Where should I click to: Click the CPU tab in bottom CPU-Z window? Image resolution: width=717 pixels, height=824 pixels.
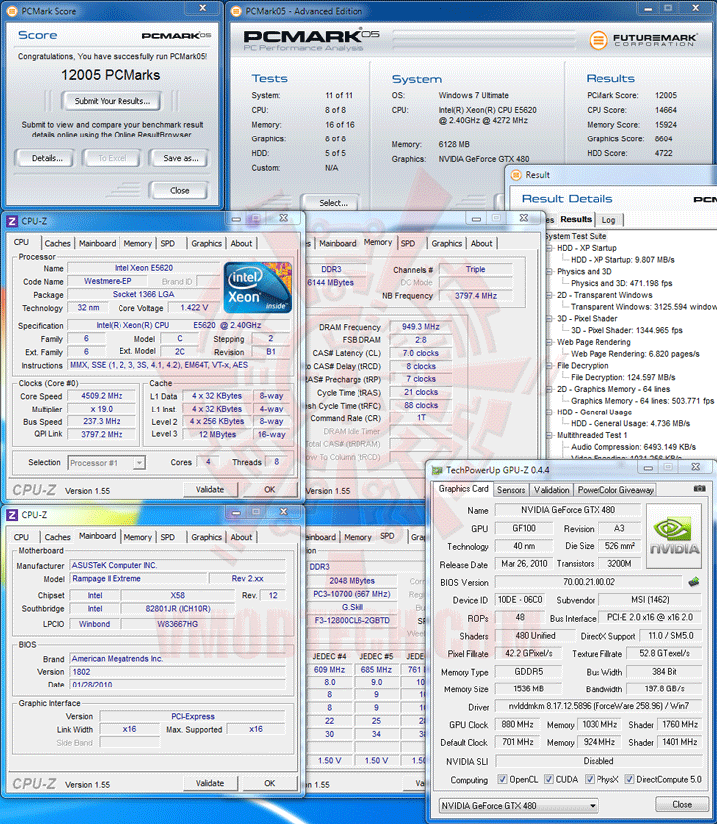pyautogui.click(x=21, y=537)
